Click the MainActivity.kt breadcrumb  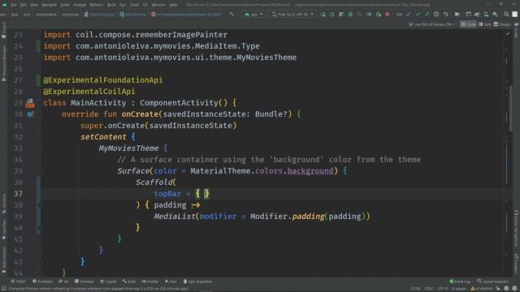click(x=99, y=15)
